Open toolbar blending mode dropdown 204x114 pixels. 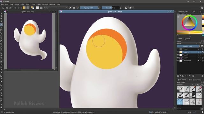pyautogui.click(x=55, y=8)
